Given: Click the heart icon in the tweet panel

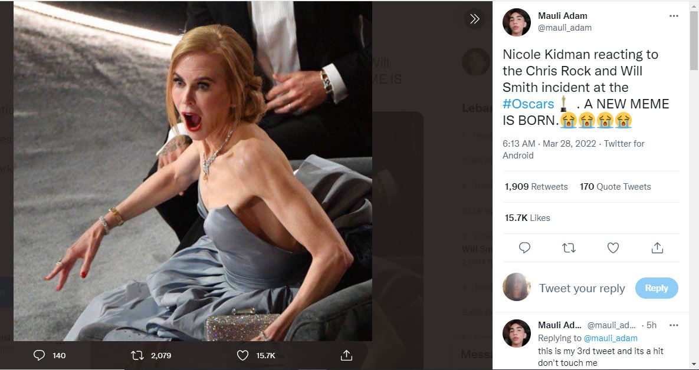Looking at the screenshot, I should 613,248.
